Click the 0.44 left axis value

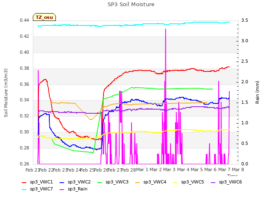coord(24,21)
